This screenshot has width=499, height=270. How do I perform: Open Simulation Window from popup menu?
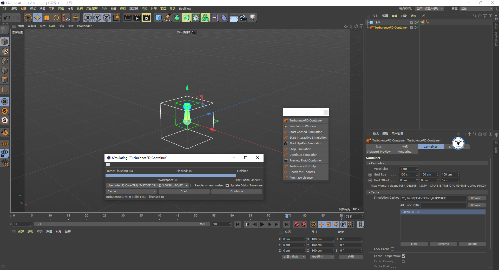[306, 126]
